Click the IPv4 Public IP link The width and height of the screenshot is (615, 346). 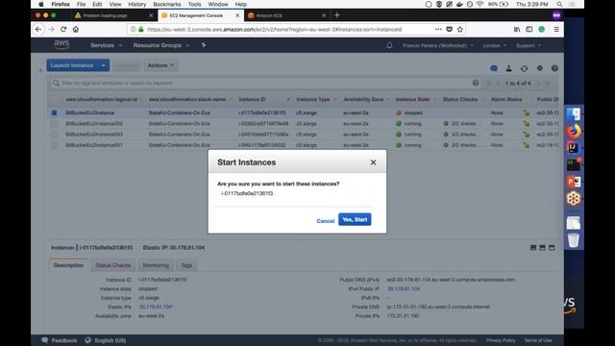click(404, 288)
